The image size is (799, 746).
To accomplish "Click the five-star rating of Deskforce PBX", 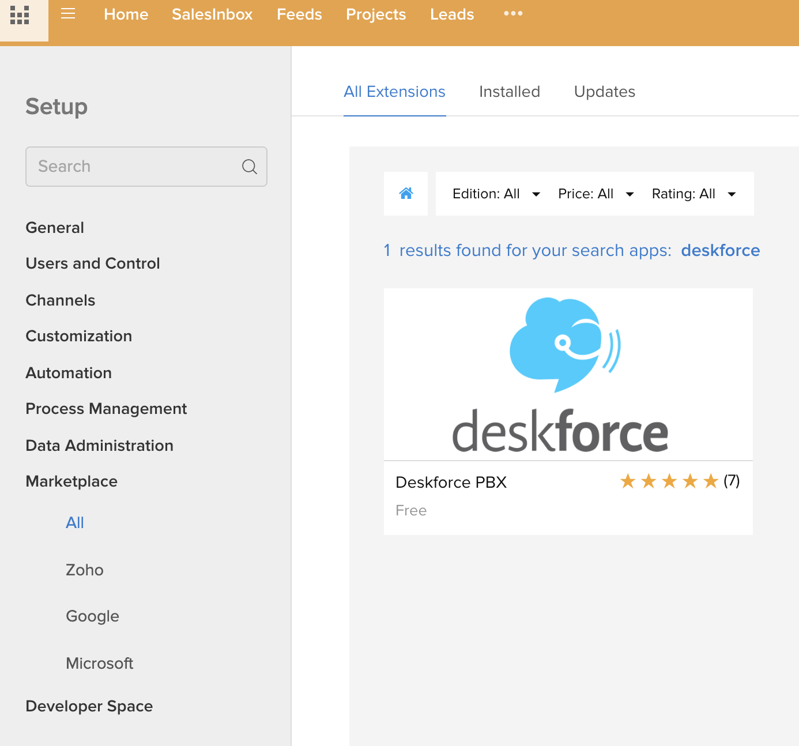I will click(669, 481).
